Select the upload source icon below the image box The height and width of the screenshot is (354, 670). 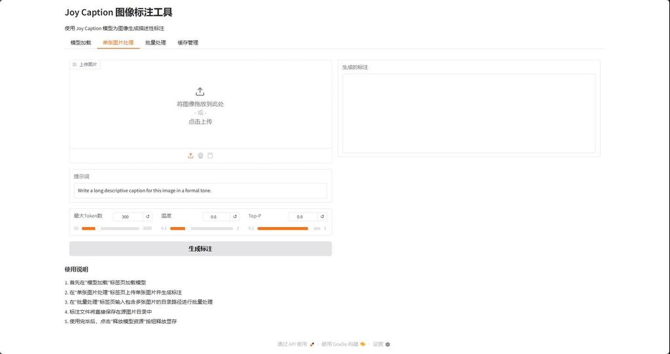pyautogui.click(x=190, y=156)
